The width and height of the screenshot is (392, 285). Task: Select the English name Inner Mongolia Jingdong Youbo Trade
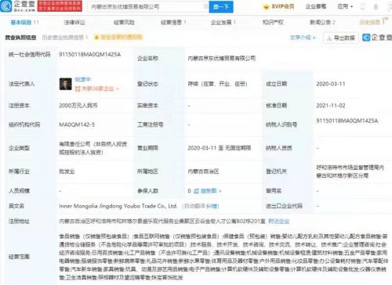(118, 206)
